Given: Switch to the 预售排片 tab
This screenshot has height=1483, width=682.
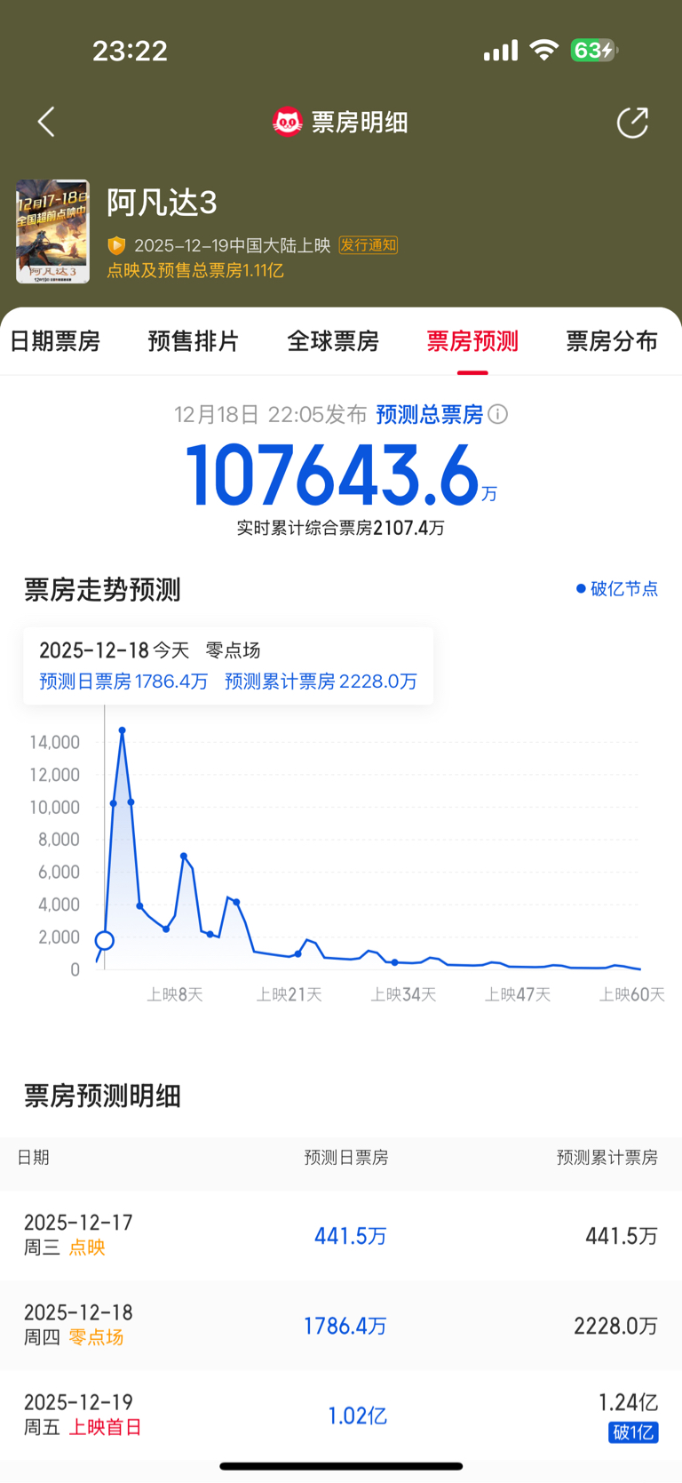Looking at the screenshot, I should point(194,341).
